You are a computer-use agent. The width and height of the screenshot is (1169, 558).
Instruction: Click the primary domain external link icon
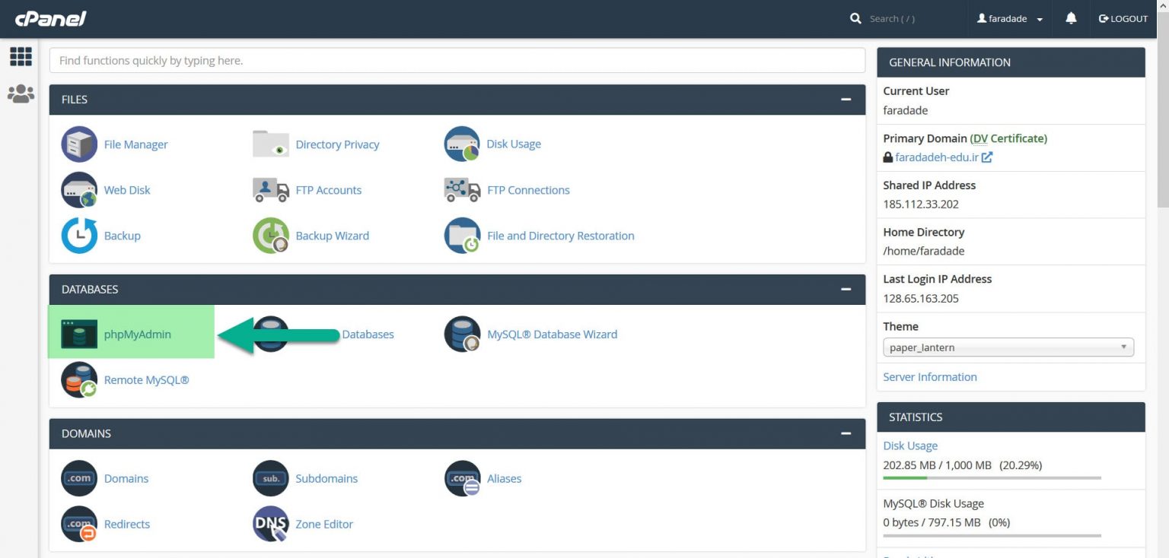pyautogui.click(x=987, y=157)
